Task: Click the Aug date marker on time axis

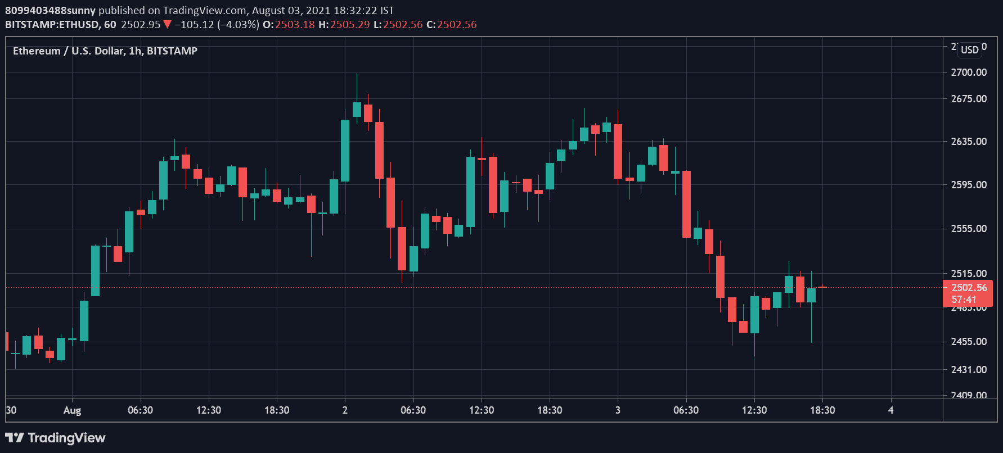Action: [72, 410]
